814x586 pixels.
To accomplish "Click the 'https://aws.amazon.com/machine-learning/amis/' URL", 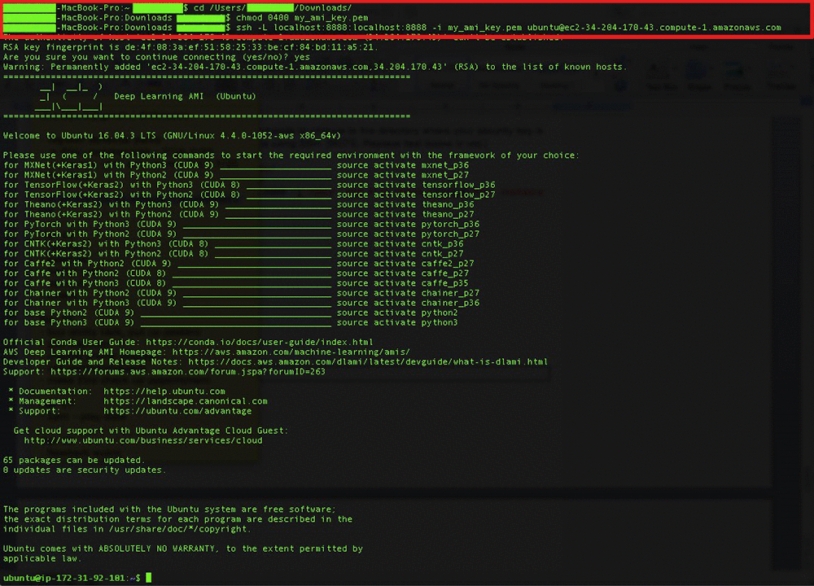I will pos(291,352).
